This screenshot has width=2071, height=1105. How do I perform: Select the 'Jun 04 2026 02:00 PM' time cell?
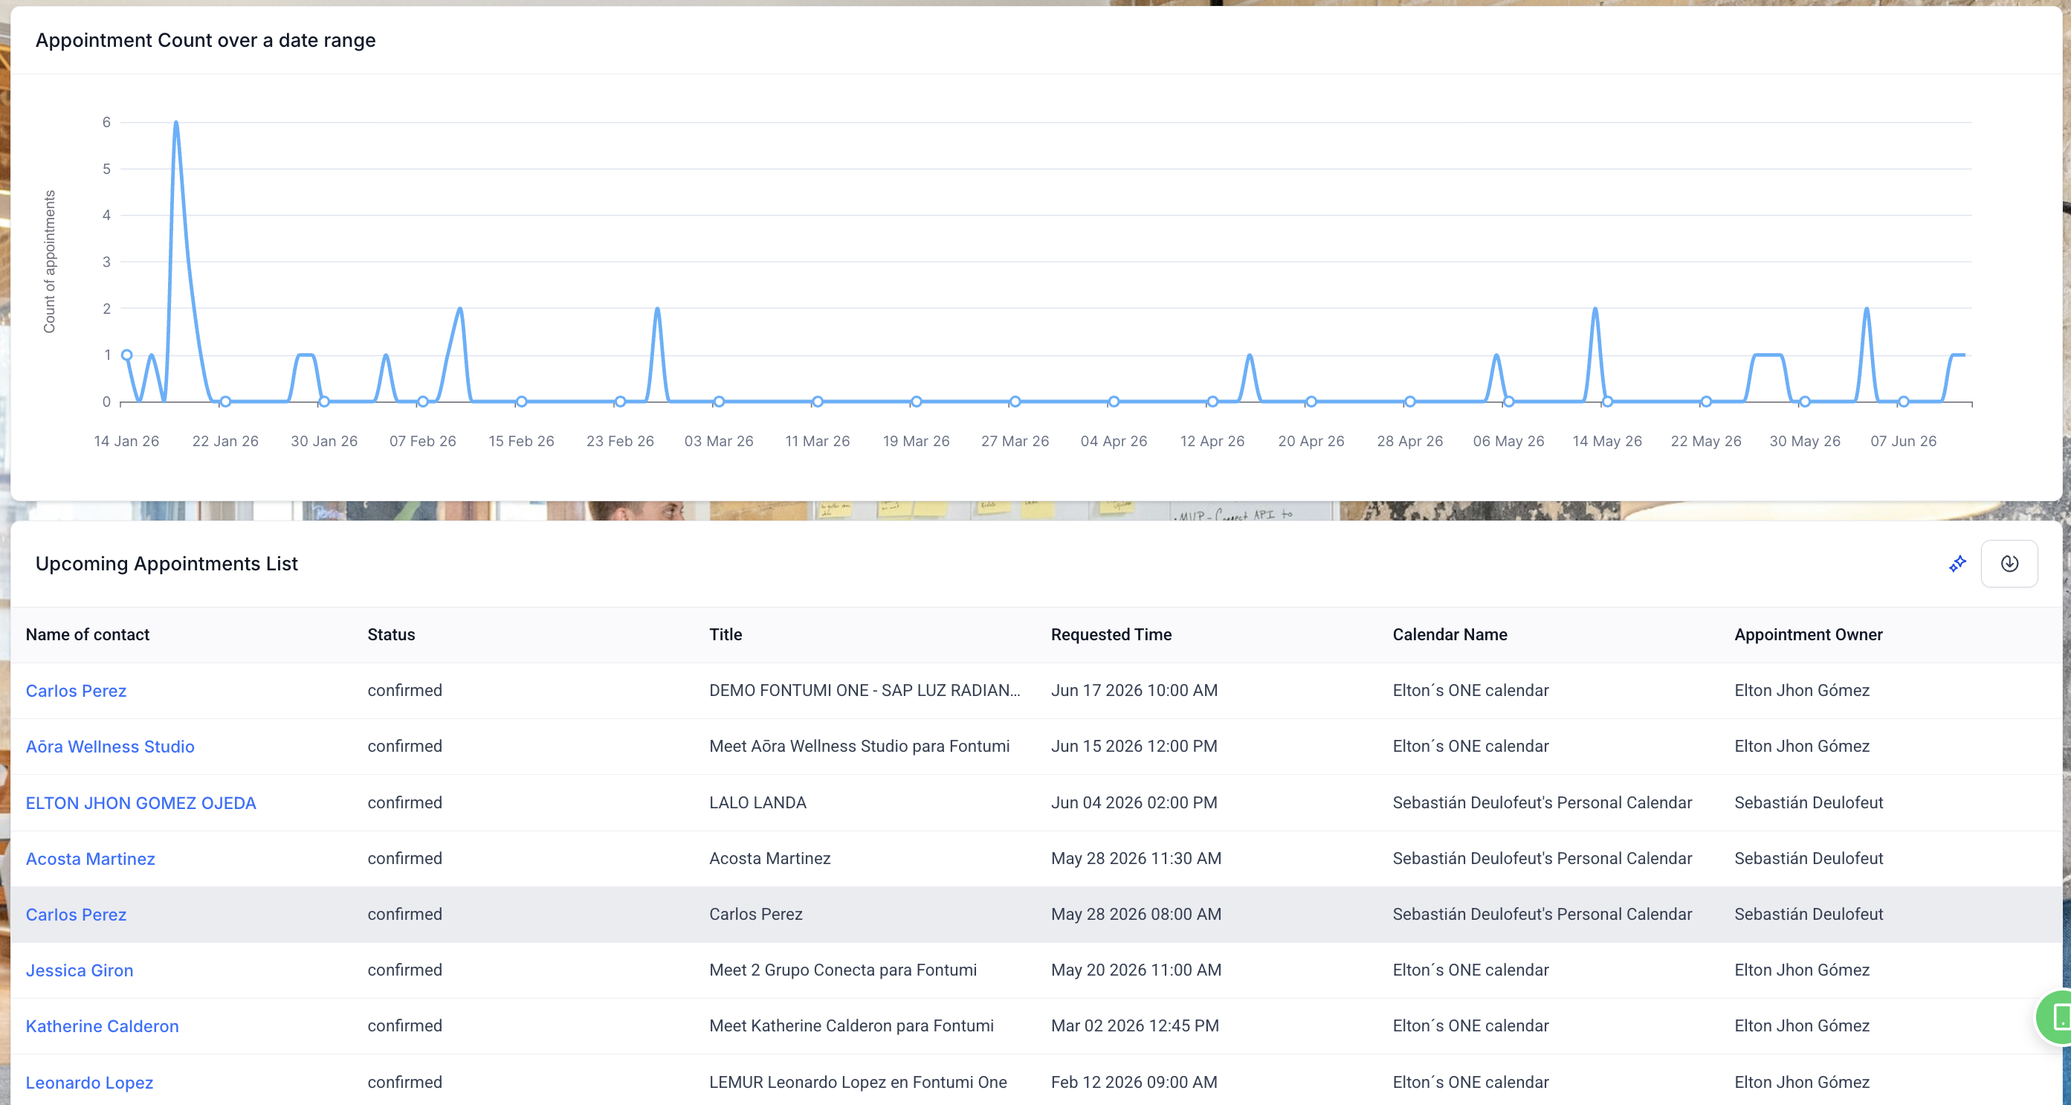pos(1134,802)
